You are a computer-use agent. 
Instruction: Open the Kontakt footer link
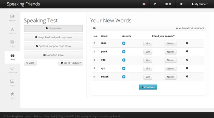click(70, 116)
